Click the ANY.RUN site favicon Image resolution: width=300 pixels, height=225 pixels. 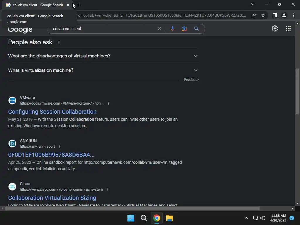(12, 144)
